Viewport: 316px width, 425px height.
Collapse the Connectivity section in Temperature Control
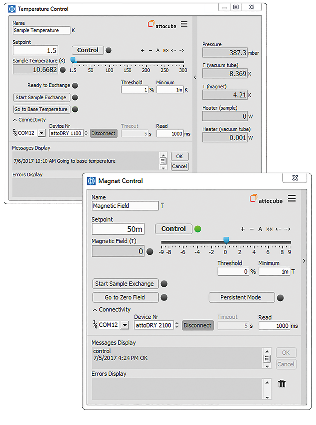tap(15, 119)
